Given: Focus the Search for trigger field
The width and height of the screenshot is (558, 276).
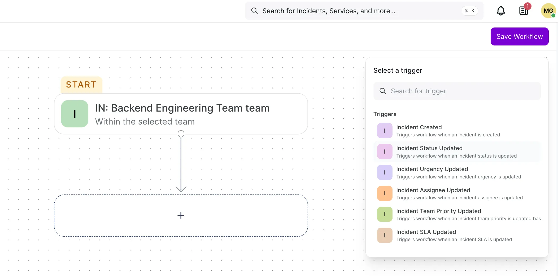Looking at the screenshot, I should (x=457, y=91).
